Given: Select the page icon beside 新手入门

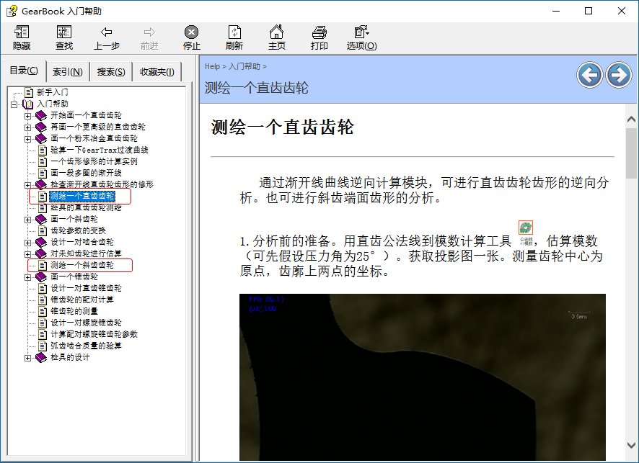Looking at the screenshot, I should pos(29,92).
